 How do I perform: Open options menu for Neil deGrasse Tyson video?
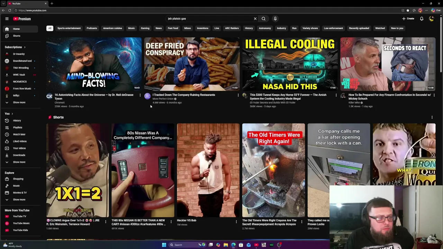140,95
